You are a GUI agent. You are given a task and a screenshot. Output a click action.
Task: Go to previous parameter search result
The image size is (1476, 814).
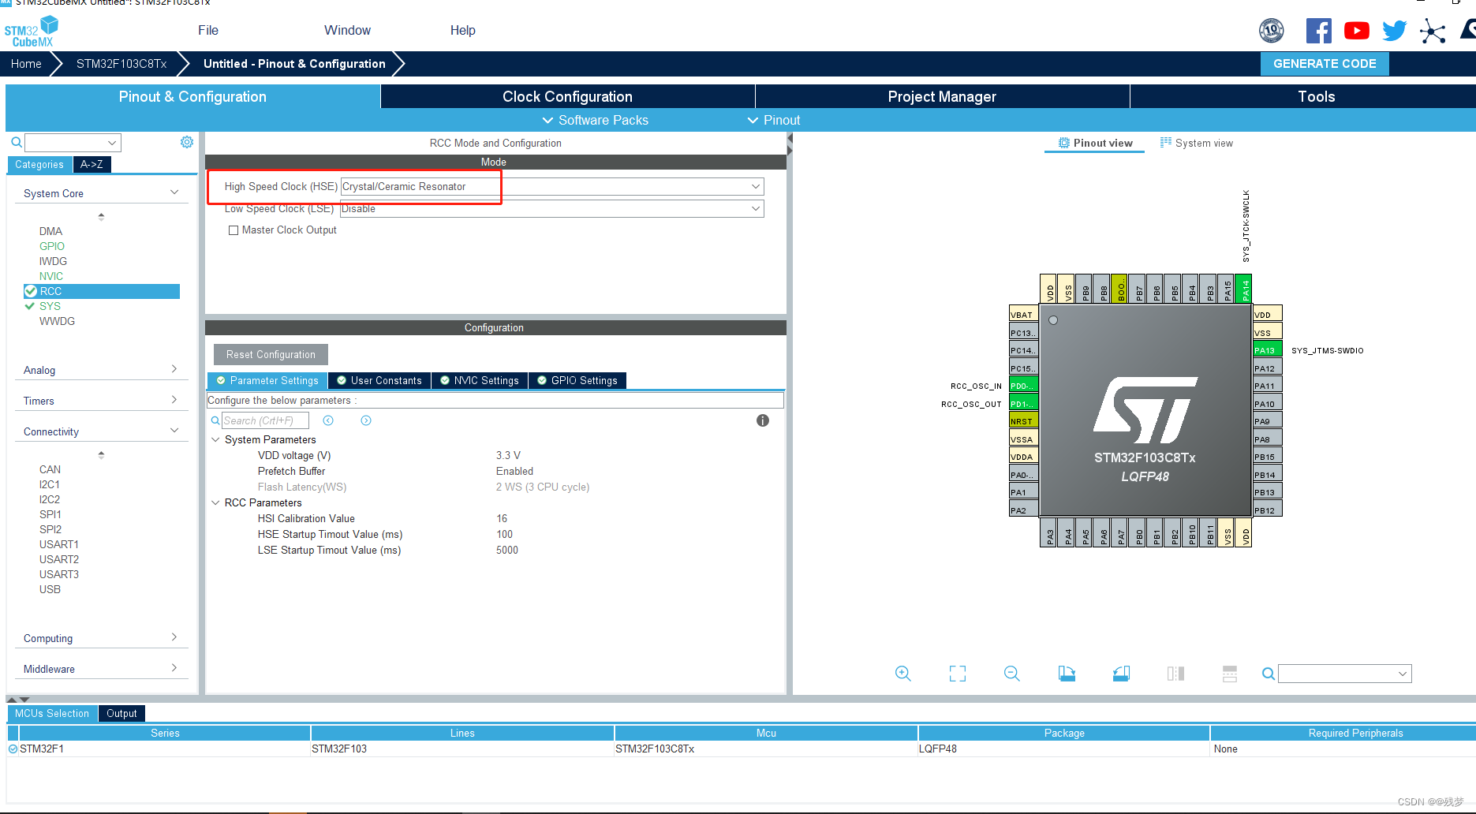[328, 420]
